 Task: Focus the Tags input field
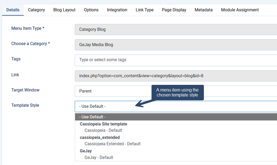[176, 60]
